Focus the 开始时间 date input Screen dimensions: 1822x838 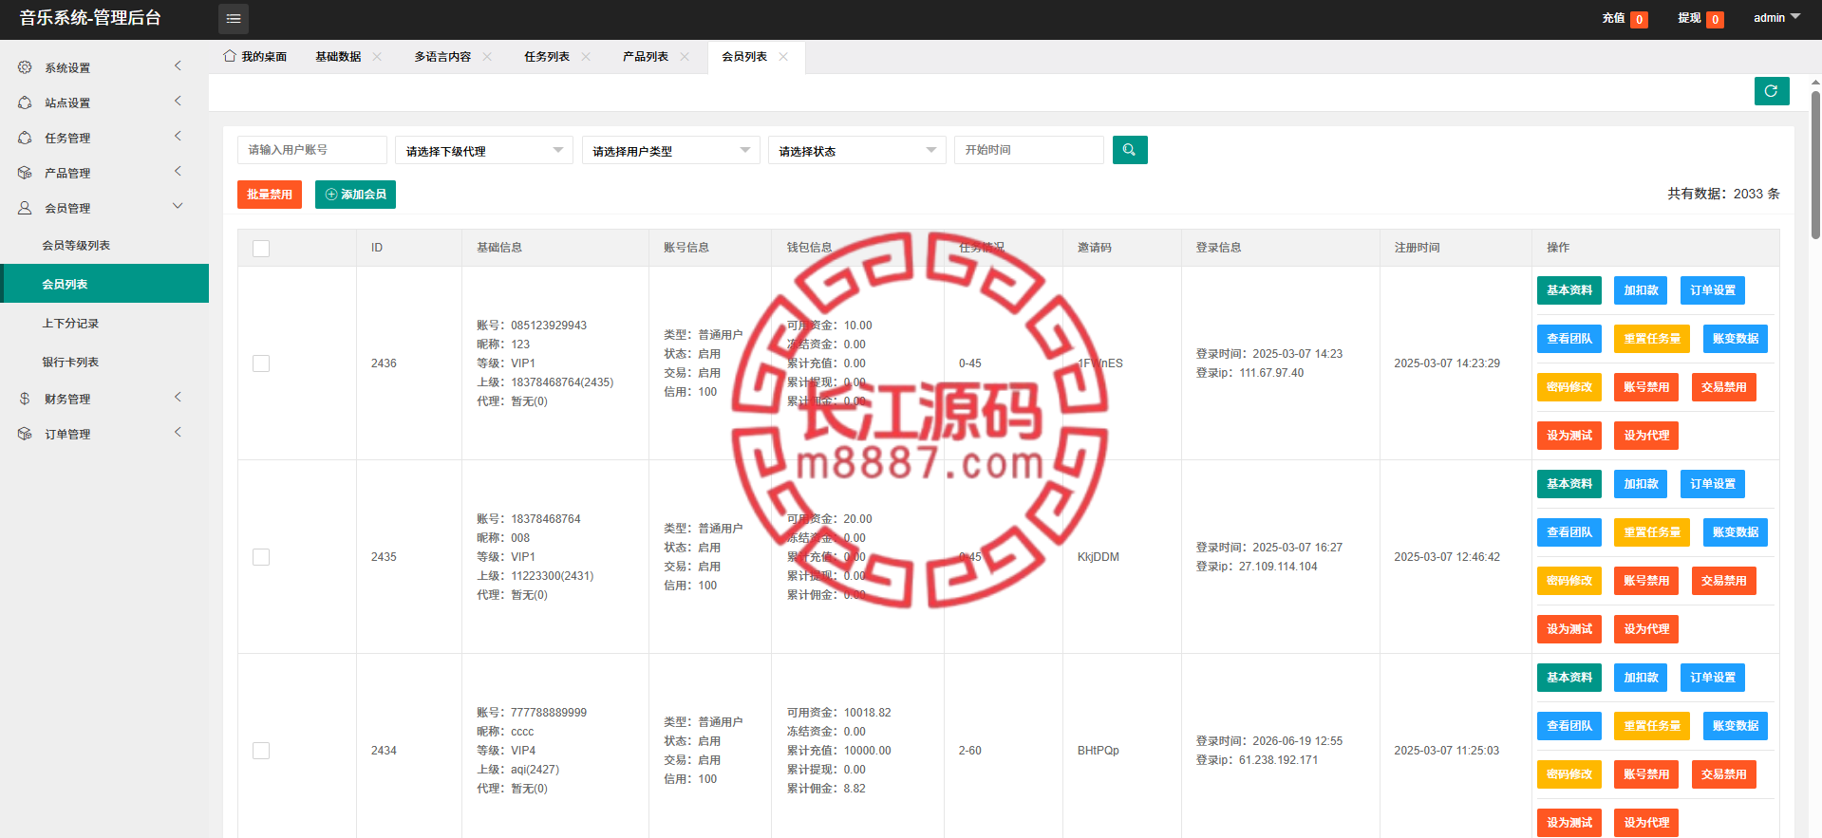point(1029,150)
